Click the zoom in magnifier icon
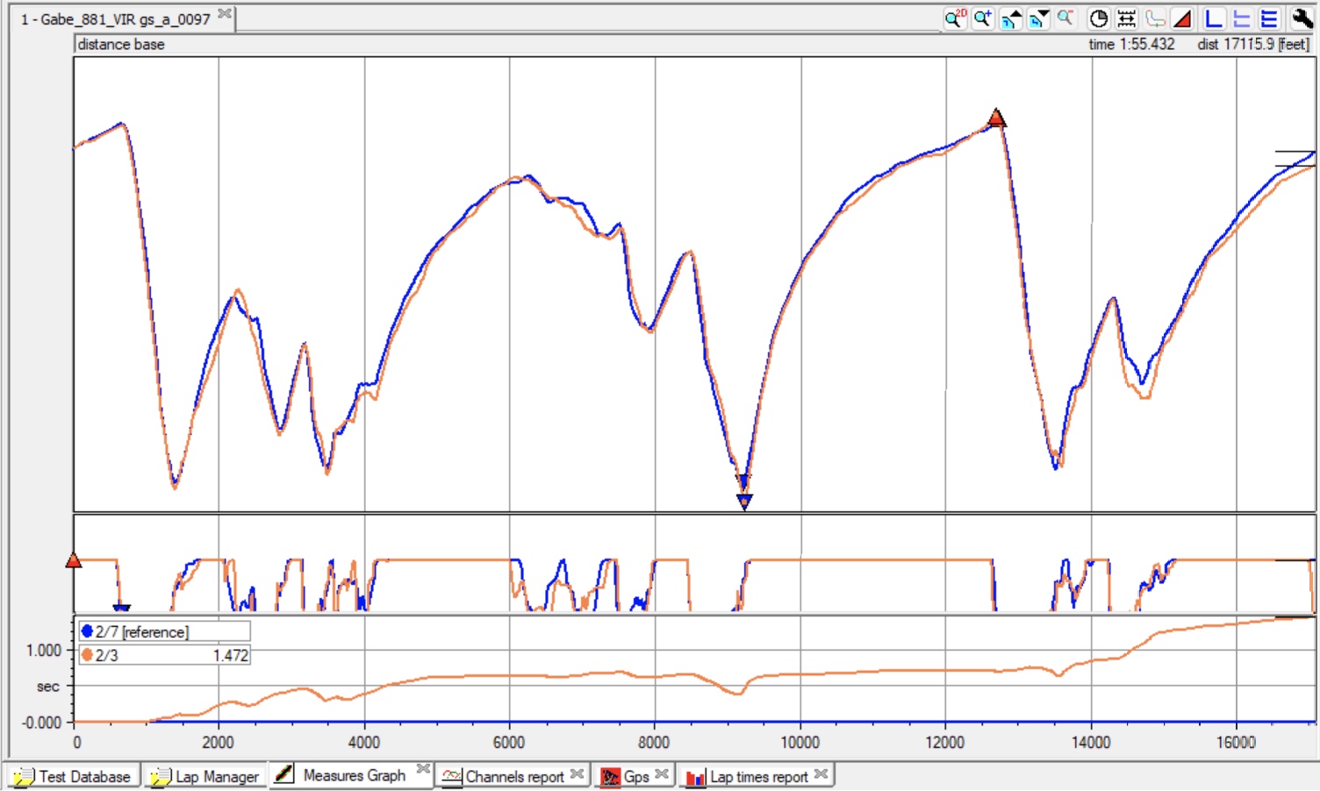1320x791 pixels. click(983, 18)
